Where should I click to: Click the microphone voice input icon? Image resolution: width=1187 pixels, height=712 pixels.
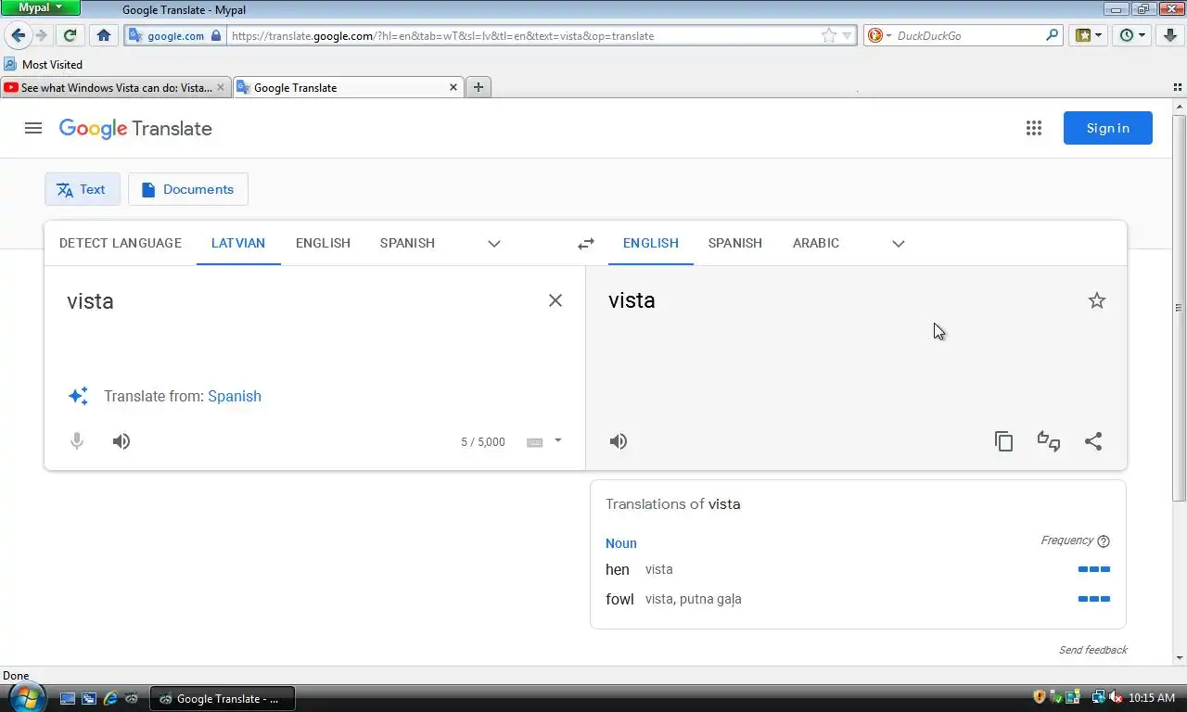77,441
